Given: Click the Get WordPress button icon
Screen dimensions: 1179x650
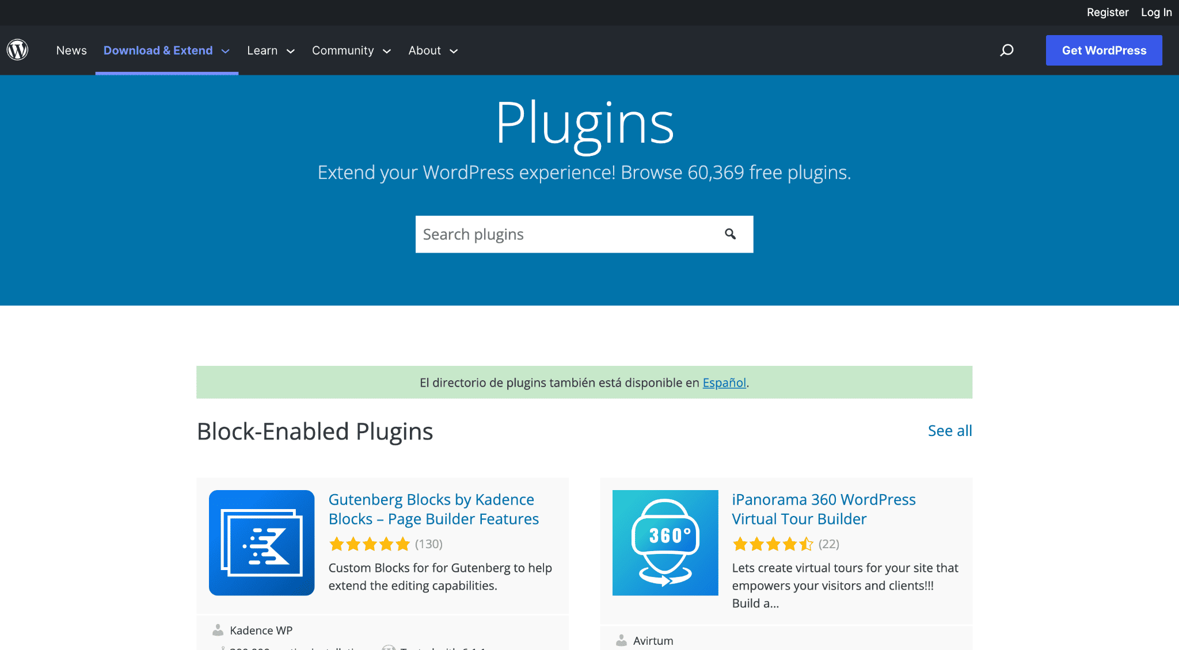Looking at the screenshot, I should [1104, 49].
